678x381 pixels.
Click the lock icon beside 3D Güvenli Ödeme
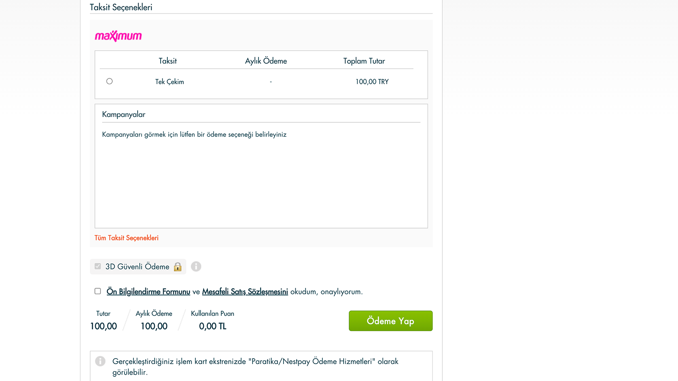click(x=178, y=267)
